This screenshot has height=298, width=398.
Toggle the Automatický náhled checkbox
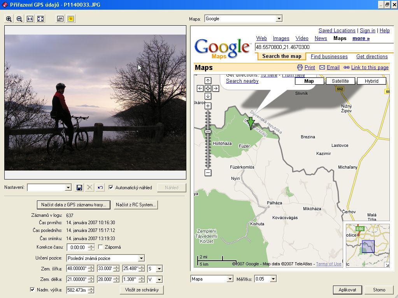[x=111, y=188]
